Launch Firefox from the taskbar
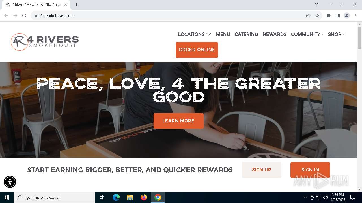This screenshot has width=362, height=203. [x=144, y=197]
